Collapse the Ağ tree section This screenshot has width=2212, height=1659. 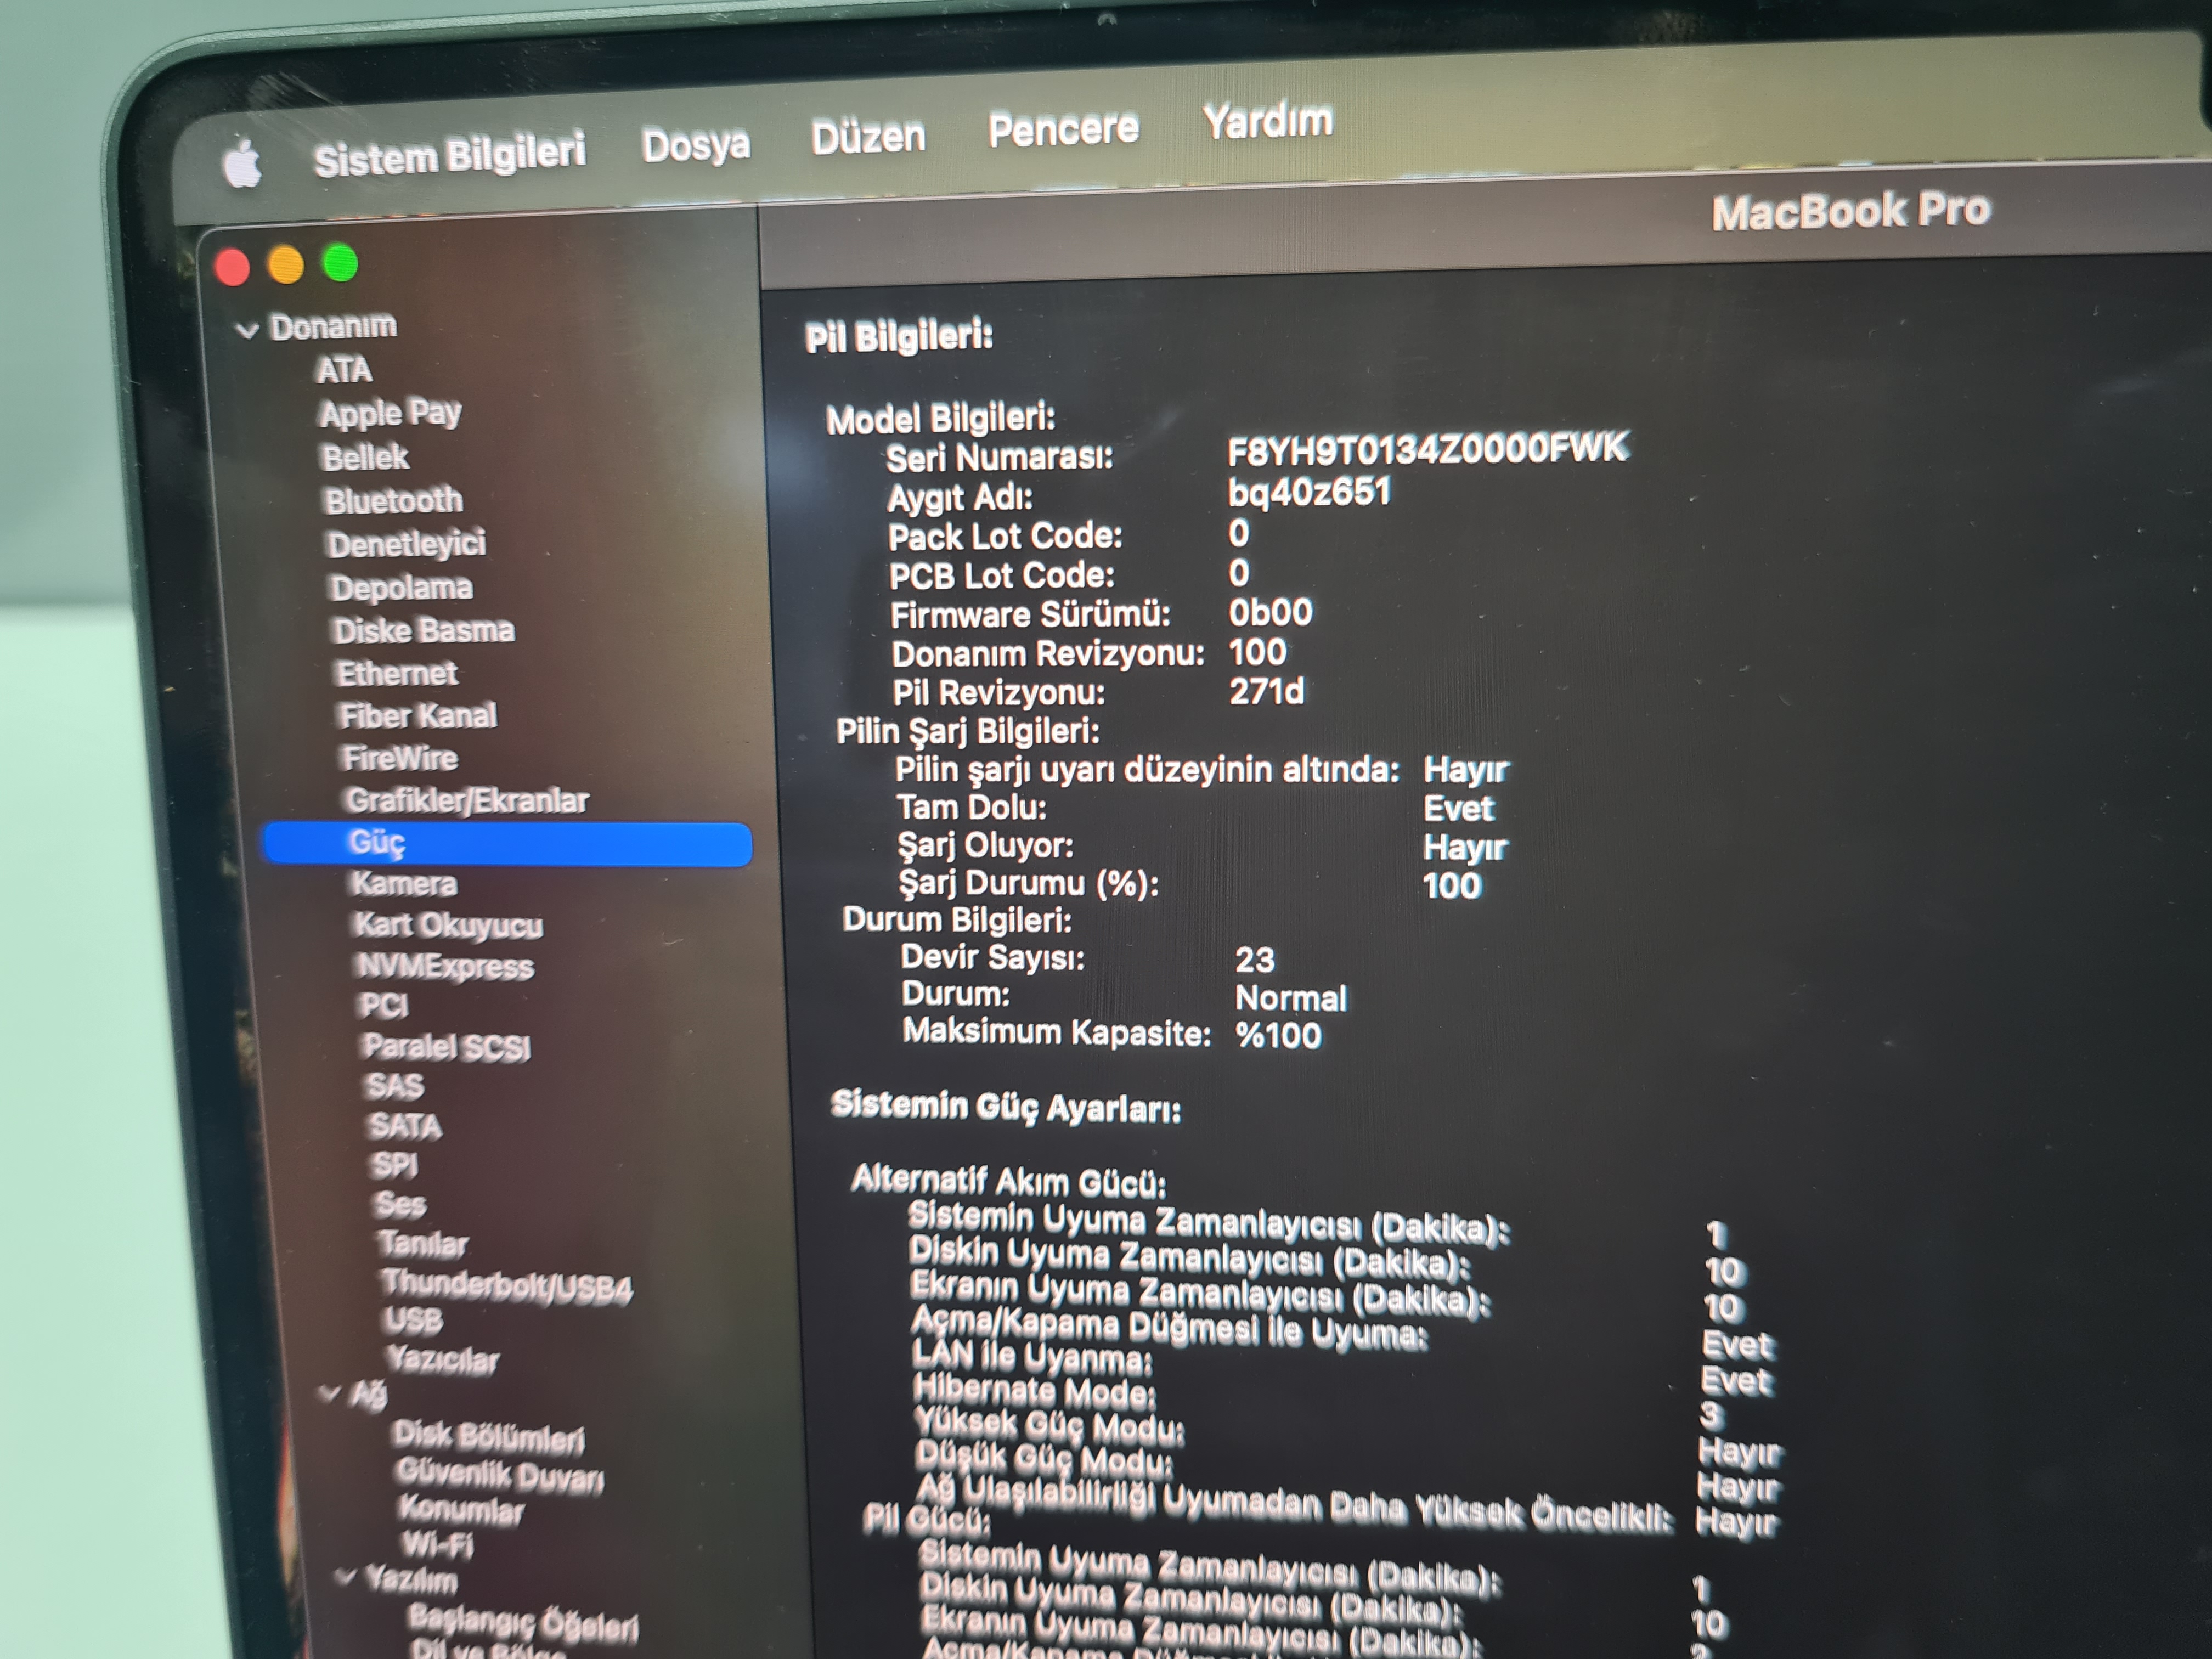(x=330, y=1393)
